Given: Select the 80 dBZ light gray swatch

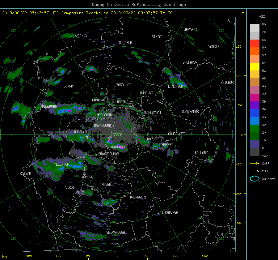Looking at the screenshot, I should point(255,28).
